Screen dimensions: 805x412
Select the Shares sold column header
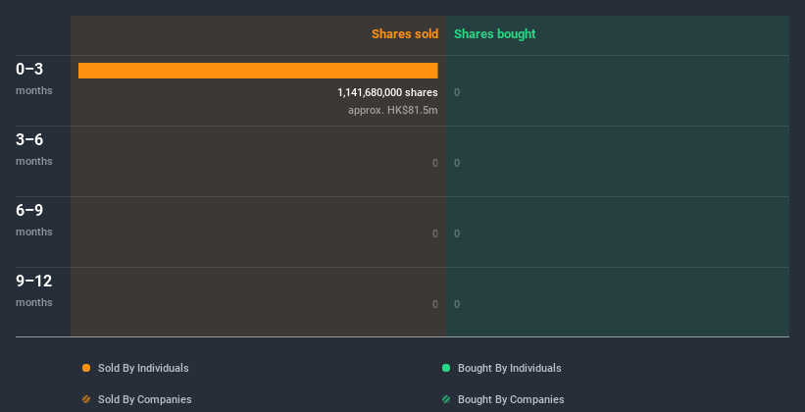404,34
